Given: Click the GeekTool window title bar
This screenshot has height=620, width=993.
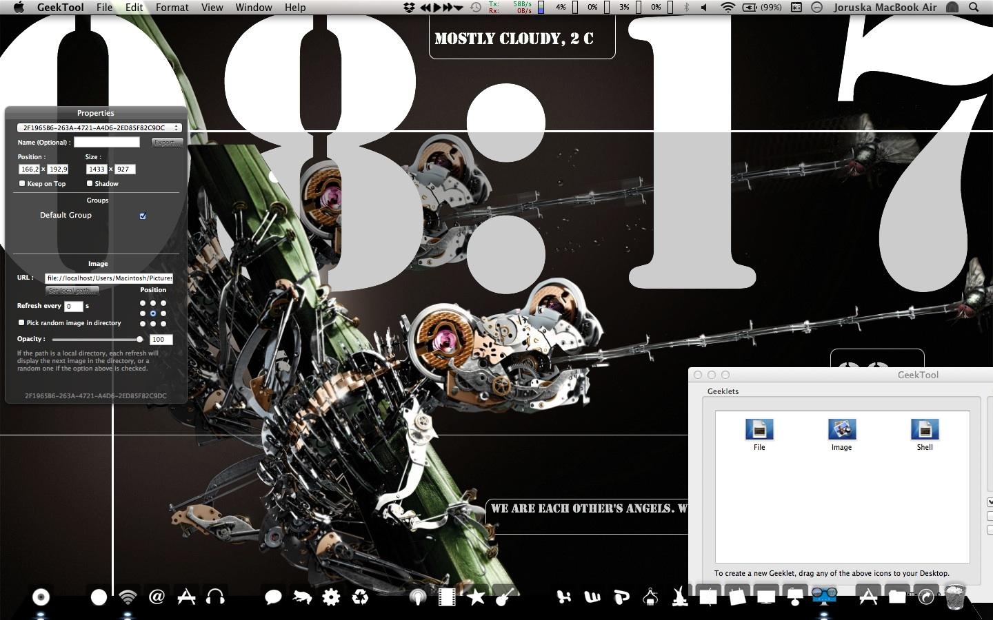Looking at the screenshot, I should (x=841, y=375).
